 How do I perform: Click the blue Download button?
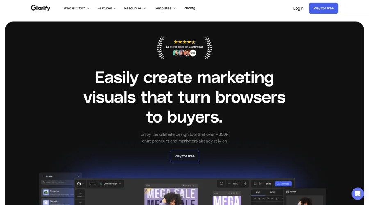click(283, 184)
